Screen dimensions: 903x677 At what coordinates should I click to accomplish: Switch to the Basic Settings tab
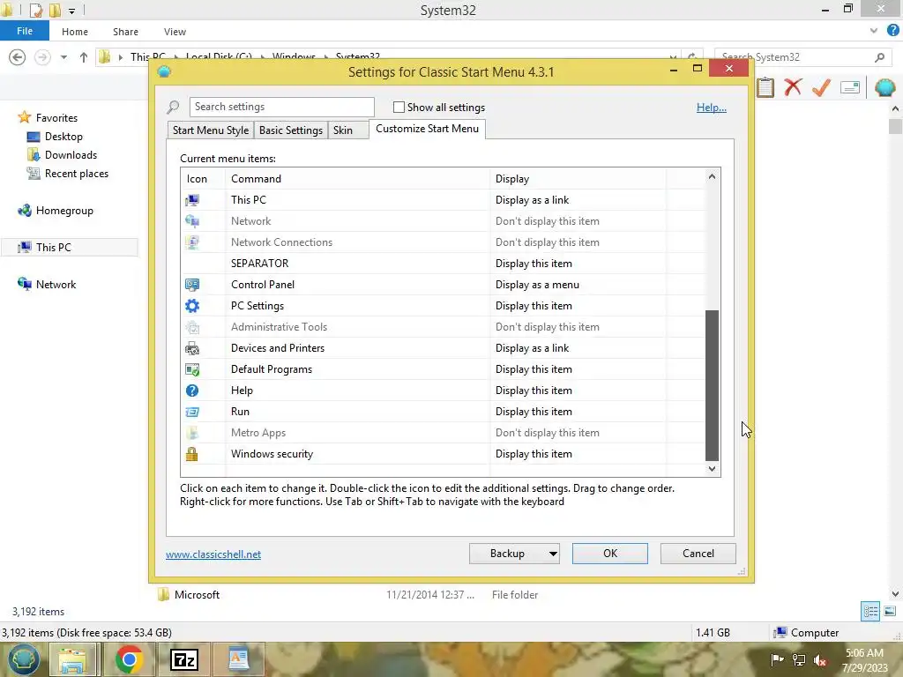291,130
